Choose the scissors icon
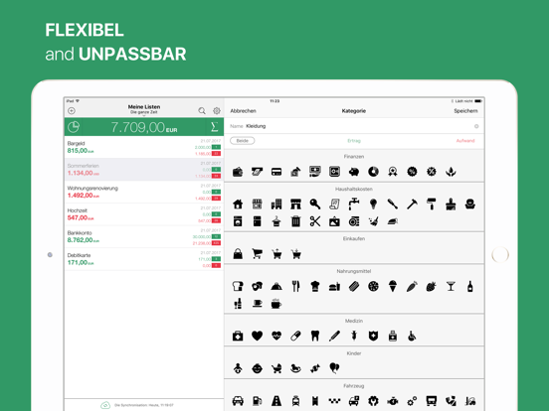The image size is (549, 411). click(314, 221)
